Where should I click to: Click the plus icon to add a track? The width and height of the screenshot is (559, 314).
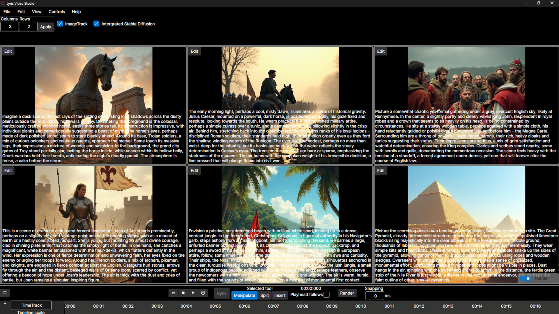5,303
